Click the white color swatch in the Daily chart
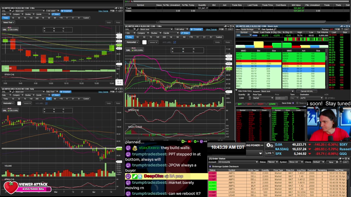 point(19,103)
